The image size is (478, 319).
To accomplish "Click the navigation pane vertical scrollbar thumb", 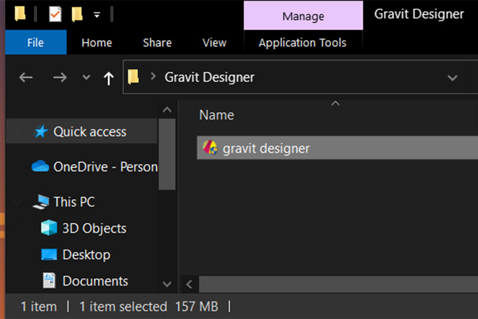I will click(x=167, y=154).
